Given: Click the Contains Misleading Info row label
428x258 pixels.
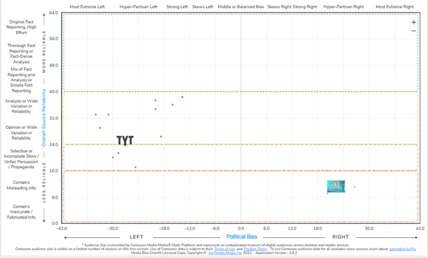Looking at the screenshot, I should click(24, 185).
